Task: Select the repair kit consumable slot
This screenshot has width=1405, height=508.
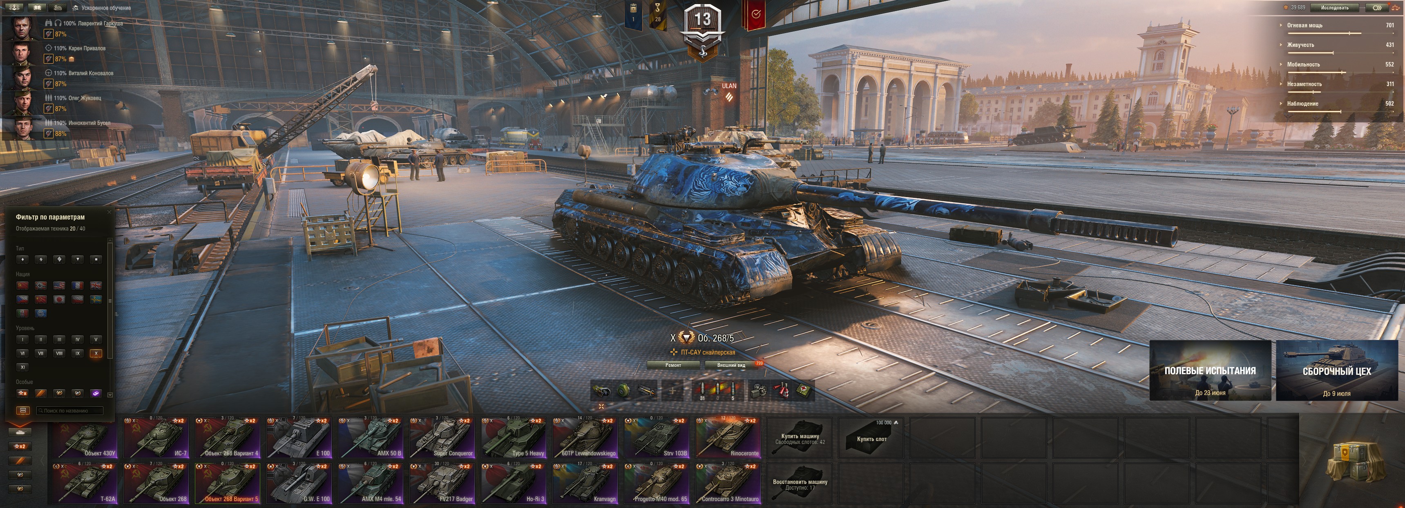Action: 759,390
